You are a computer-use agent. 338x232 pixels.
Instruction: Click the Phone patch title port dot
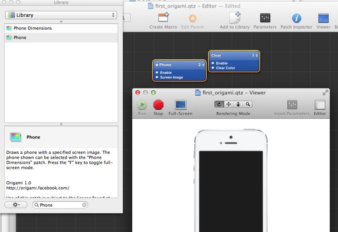tap(157, 65)
